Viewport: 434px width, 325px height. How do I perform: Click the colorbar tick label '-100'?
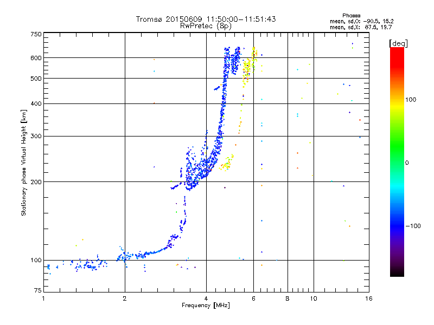click(x=413, y=226)
